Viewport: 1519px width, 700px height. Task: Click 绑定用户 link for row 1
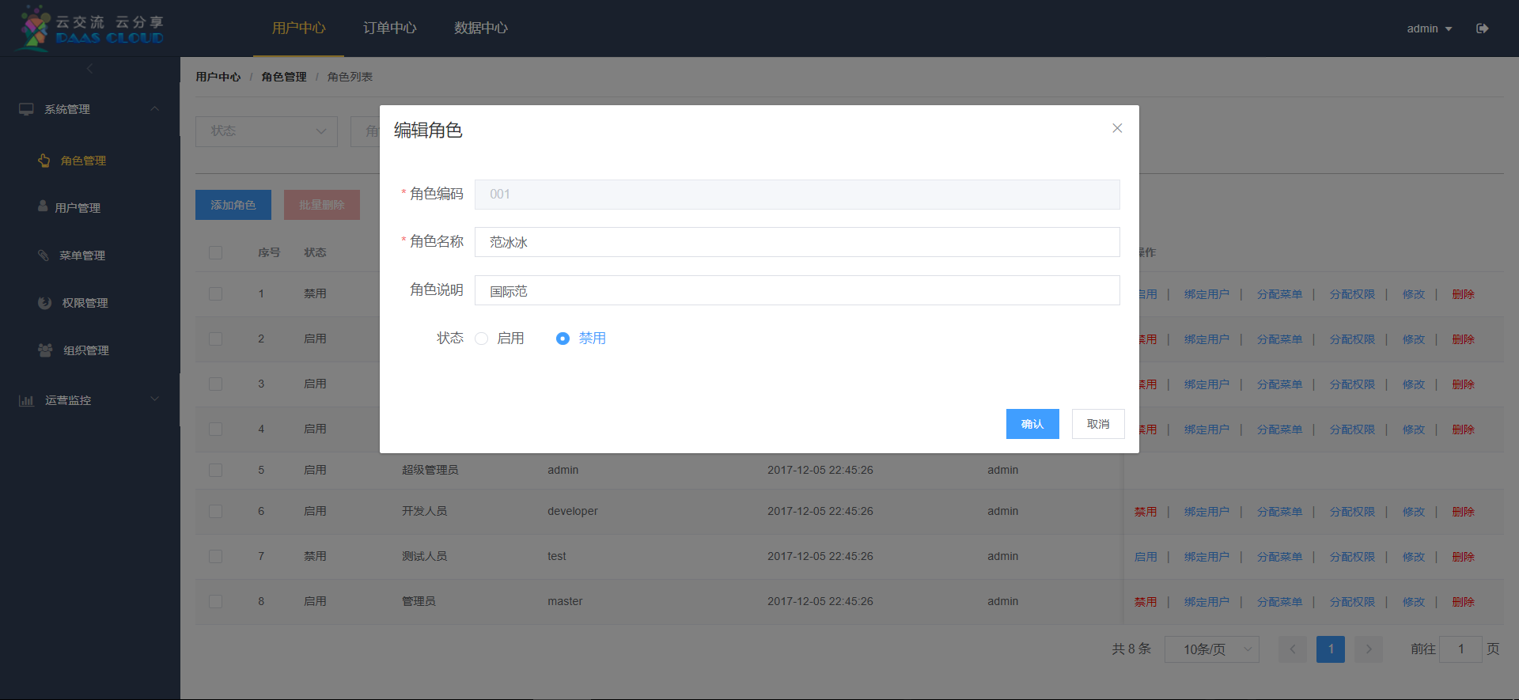(x=1206, y=294)
